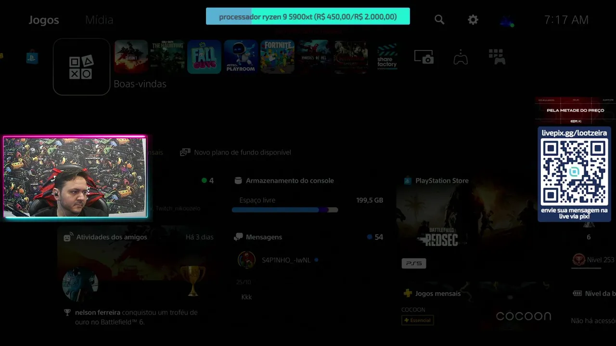Launch Astro's Playroom tile

point(241,57)
